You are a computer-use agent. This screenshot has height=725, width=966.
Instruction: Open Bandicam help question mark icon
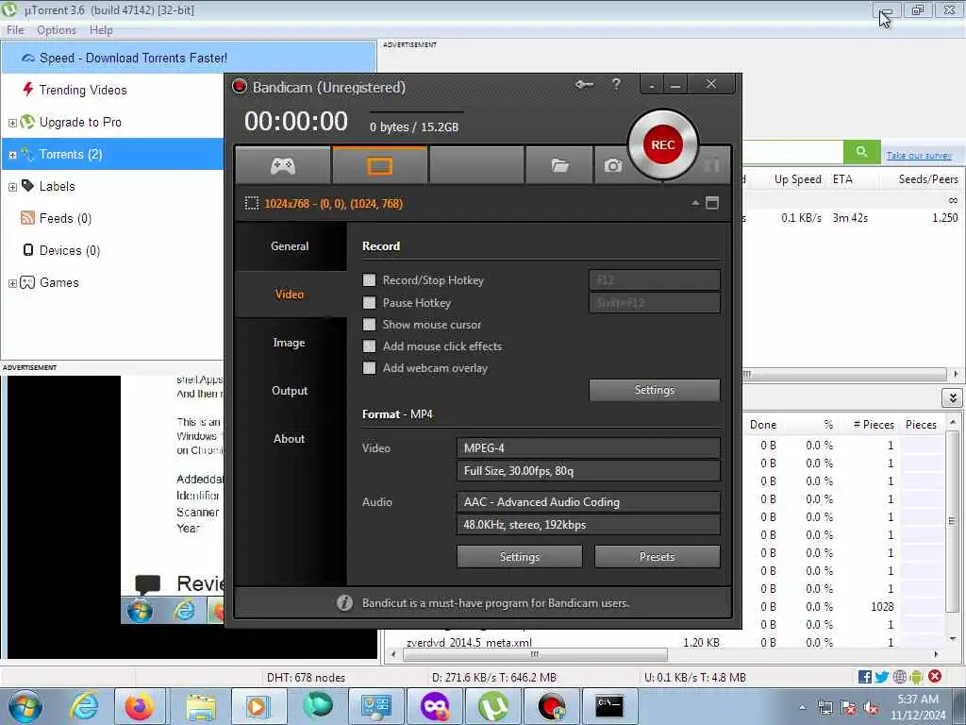(x=616, y=84)
